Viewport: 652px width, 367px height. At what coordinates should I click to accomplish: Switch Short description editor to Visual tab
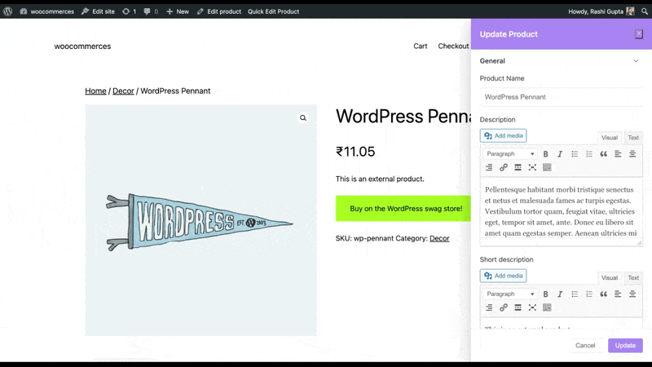609,277
